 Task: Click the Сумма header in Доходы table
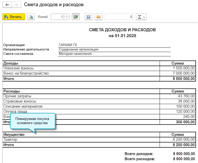pos(178,63)
